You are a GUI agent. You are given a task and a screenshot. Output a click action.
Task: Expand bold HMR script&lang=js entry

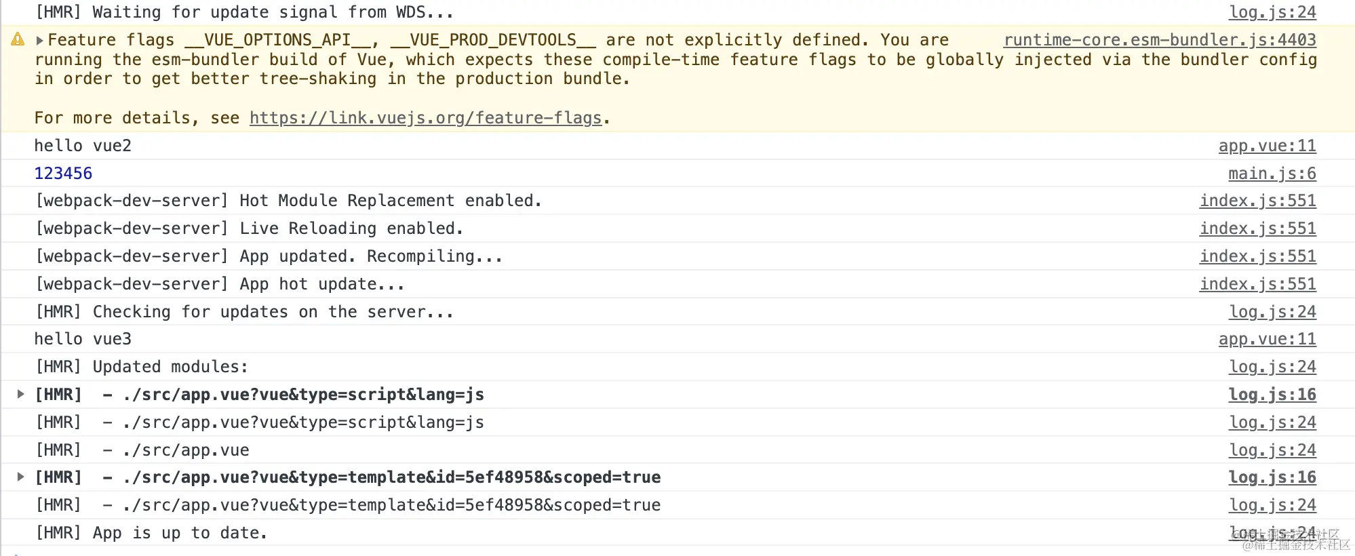pyautogui.click(x=20, y=394)
